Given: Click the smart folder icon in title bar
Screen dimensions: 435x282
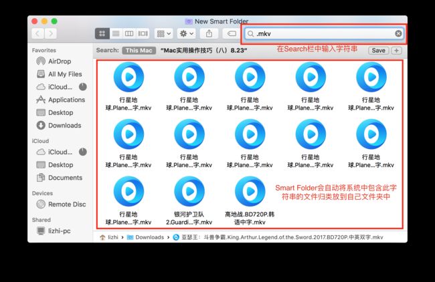Looking at the screenshot, I should (x=189, y=21).
